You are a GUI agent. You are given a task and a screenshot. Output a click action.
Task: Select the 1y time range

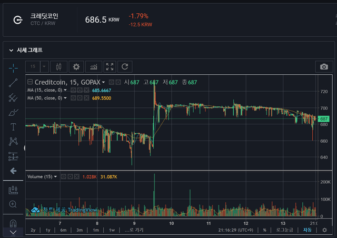pos(48,230)
